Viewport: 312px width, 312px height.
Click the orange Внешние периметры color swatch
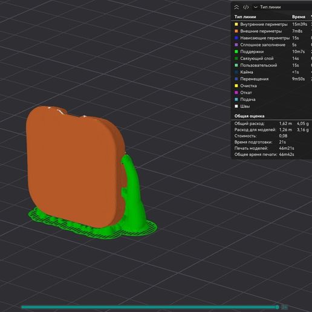pos(236,31)
